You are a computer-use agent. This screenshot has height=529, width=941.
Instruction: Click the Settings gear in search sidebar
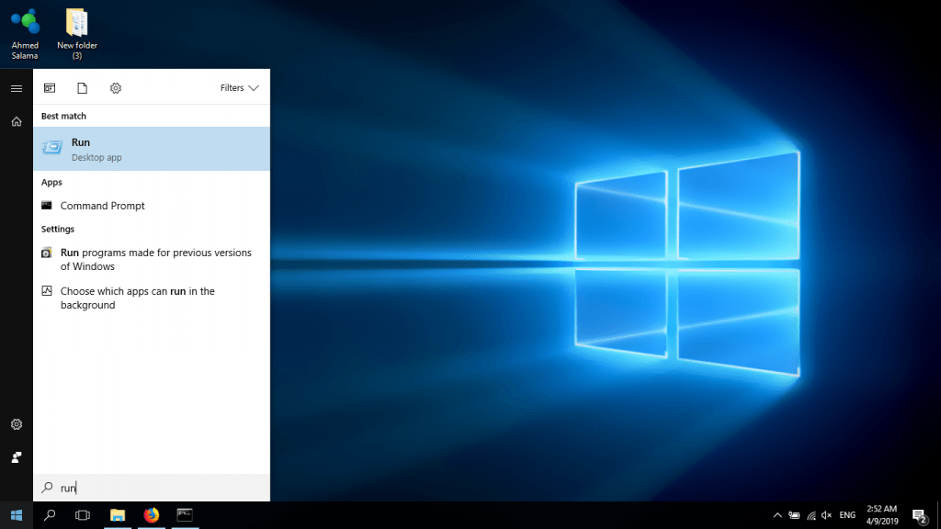click(17, 424)
